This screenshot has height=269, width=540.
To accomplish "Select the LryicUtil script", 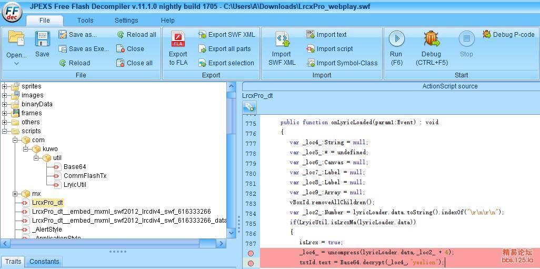I will tap(75, 185).
